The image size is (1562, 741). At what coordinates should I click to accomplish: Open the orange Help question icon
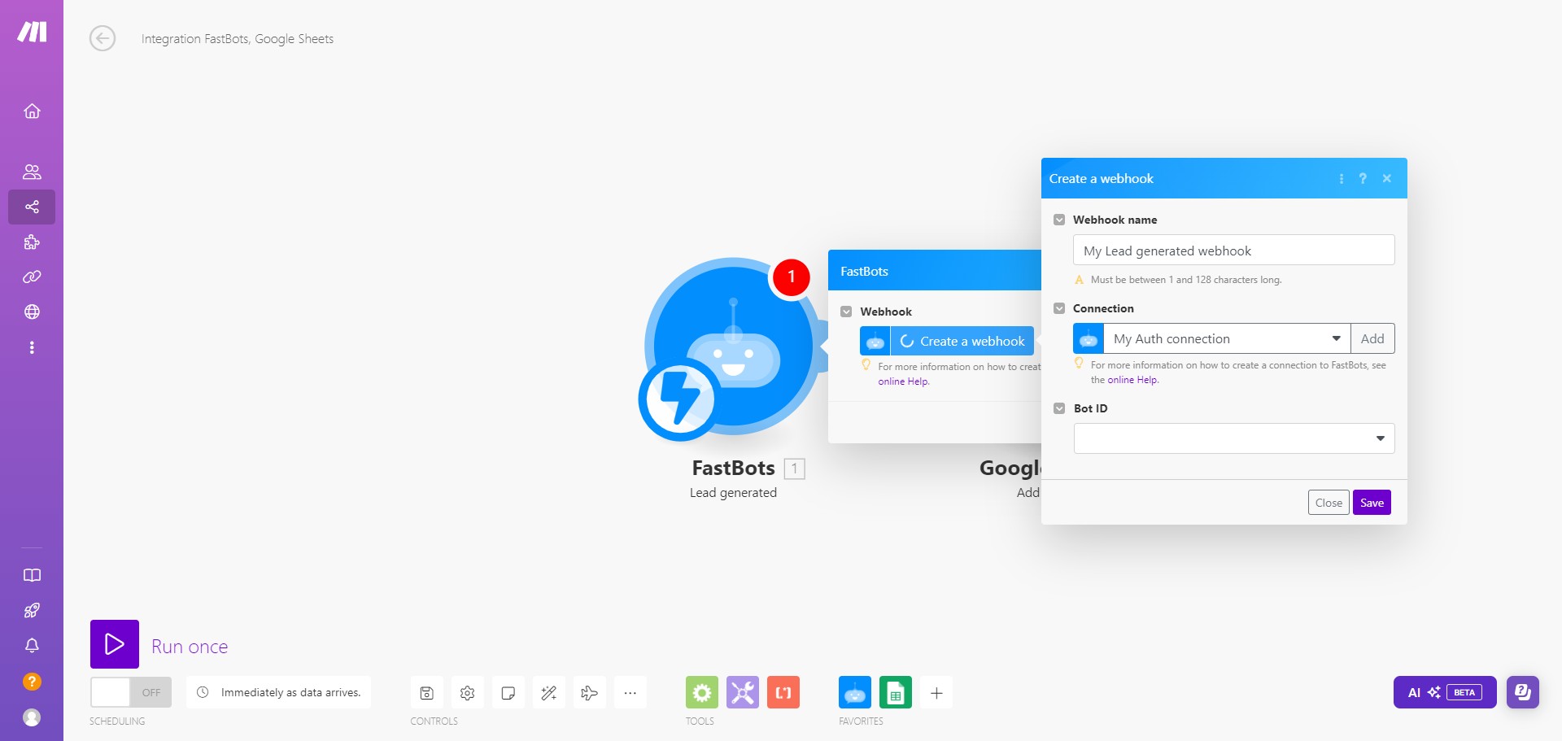pyautogui.click(x=32, y=682)
